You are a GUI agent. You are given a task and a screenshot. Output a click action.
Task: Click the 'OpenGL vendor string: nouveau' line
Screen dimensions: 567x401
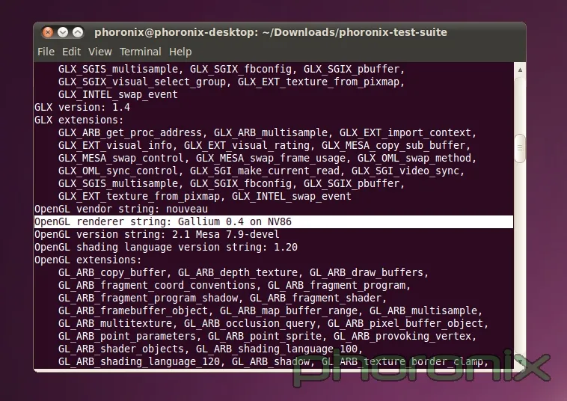click(121, 209)
